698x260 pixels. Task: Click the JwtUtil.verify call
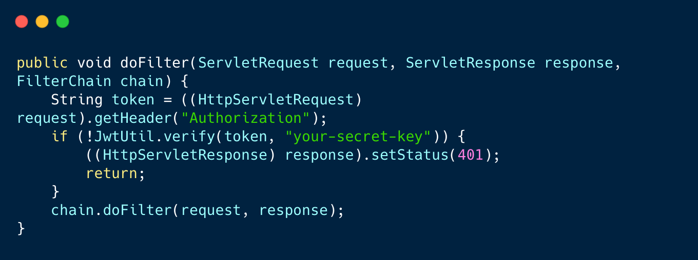tap(155, 137)
